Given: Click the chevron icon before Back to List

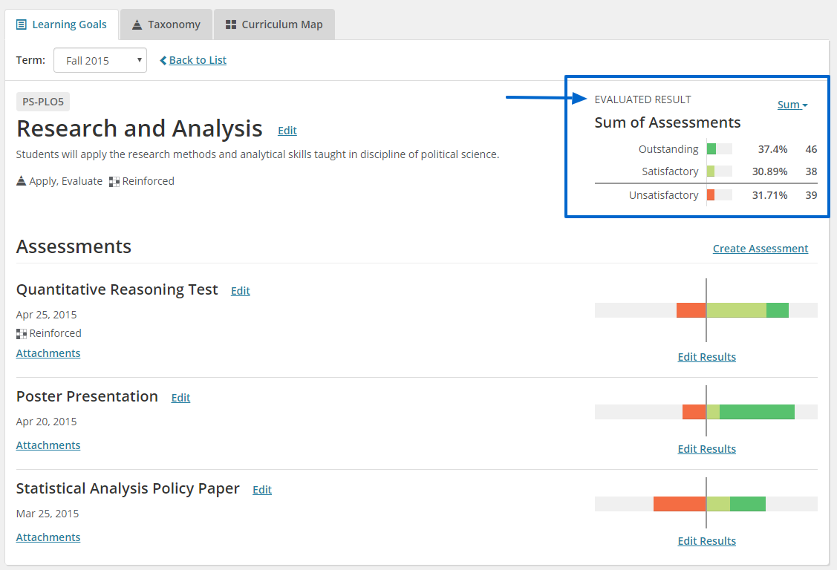Looking at the screenshot, I should (163, 60).
